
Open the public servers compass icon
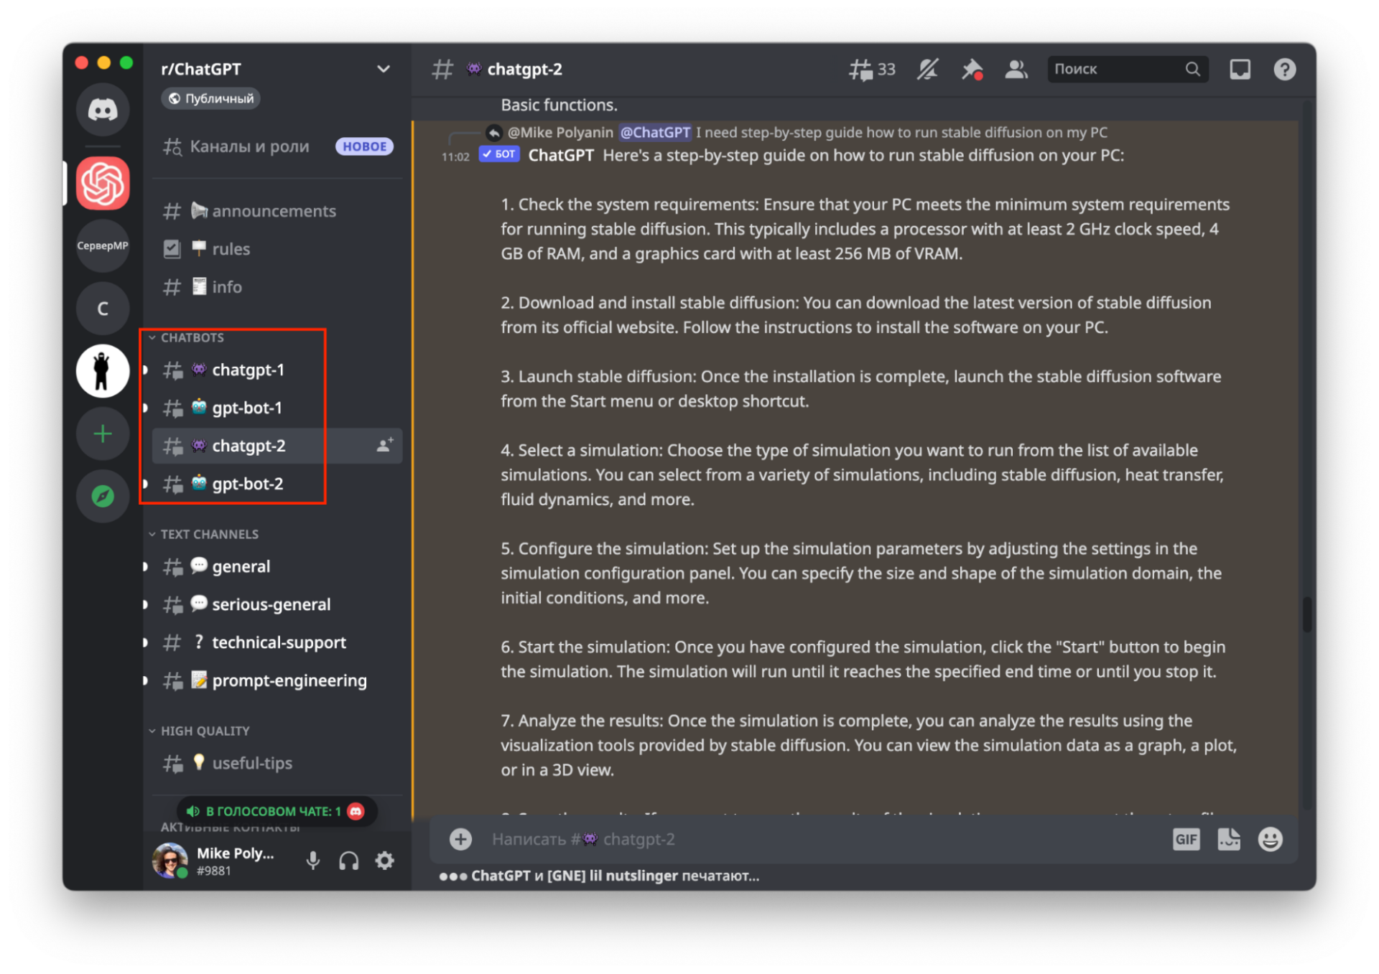[103, 495]
